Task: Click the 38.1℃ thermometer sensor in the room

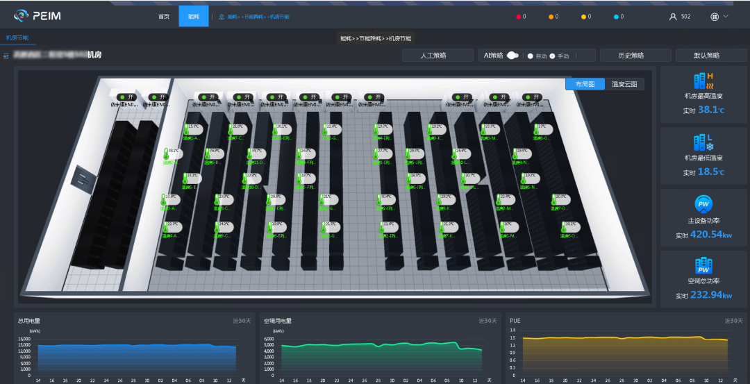Action: [x=167, y=154]
